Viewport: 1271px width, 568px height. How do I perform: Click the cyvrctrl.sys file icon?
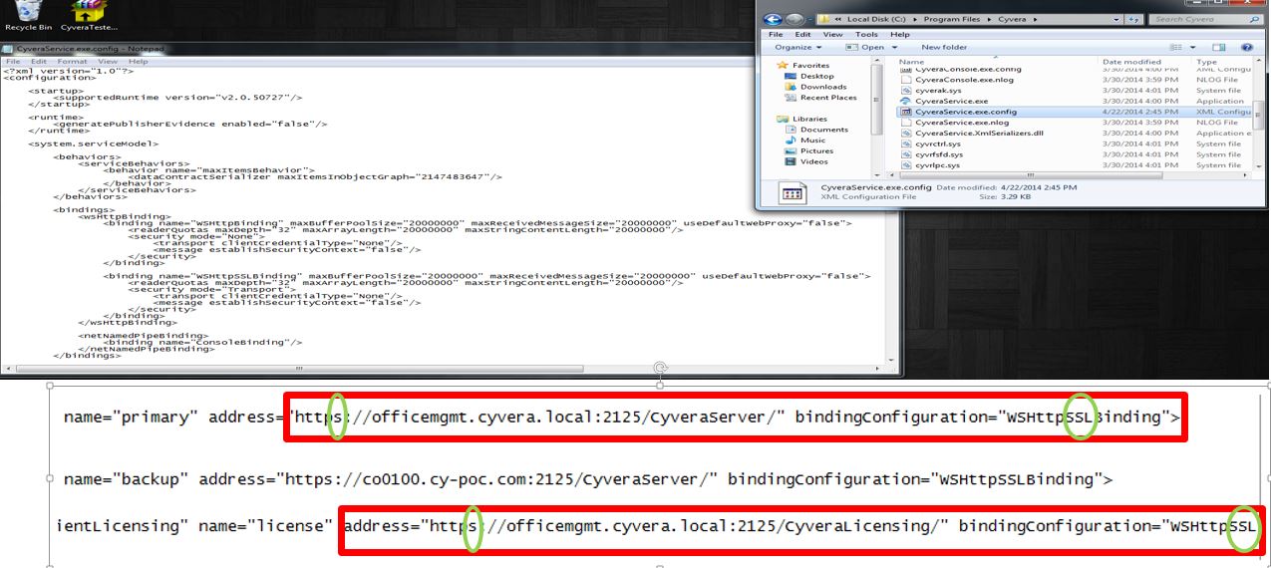(x=906, y=143)
